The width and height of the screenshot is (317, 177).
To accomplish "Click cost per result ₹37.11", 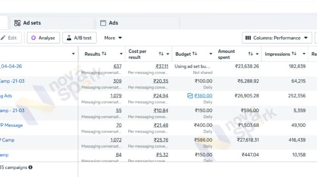I will [162, 66].
